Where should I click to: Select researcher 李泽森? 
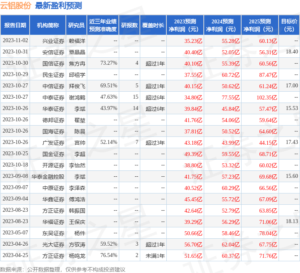[77, 188]
